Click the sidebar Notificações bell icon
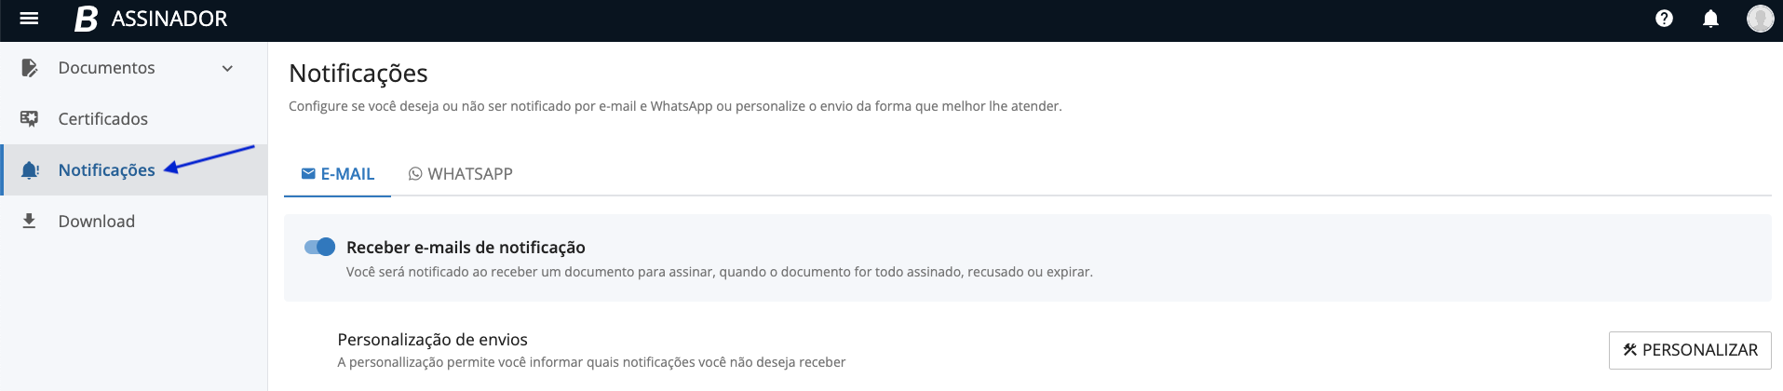This screenshot has height=391, width=1783. [x=30, y=170]
